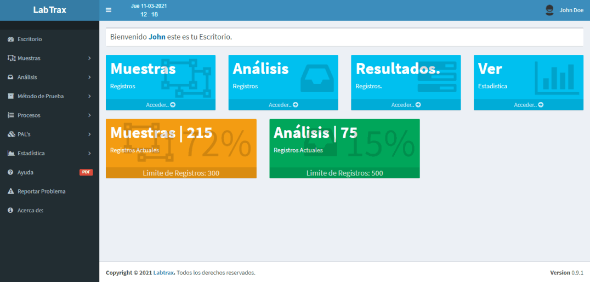Click the Ayuda question mark icon
This screenshot has height=282, width=590.
coord(10,172)
